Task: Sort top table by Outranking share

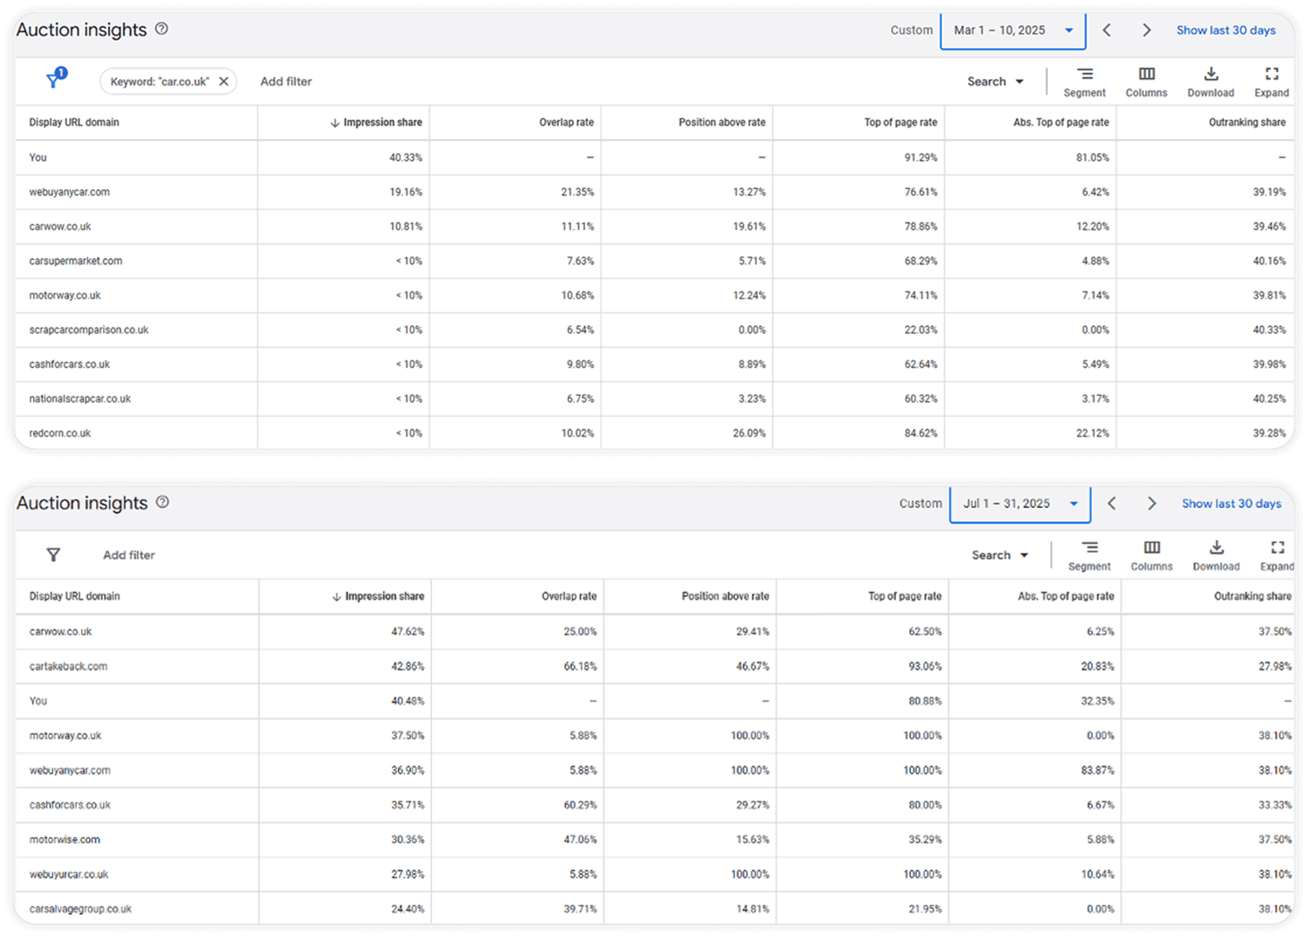Action: pos(1246,122)
